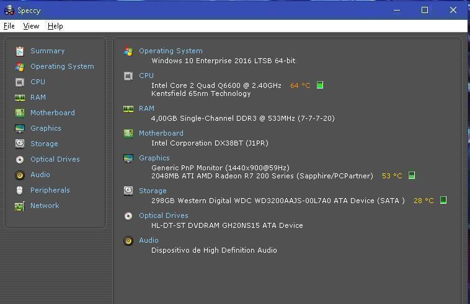Viewport: 470px width, 304px height.
Task: Click the CPU heading link in main panel
Action: click(x=146, y=76)
